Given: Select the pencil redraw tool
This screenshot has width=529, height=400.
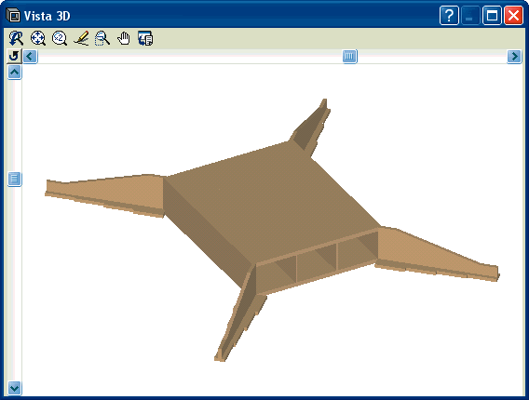Looking at the screenshot, I should (x=81, y=38).
